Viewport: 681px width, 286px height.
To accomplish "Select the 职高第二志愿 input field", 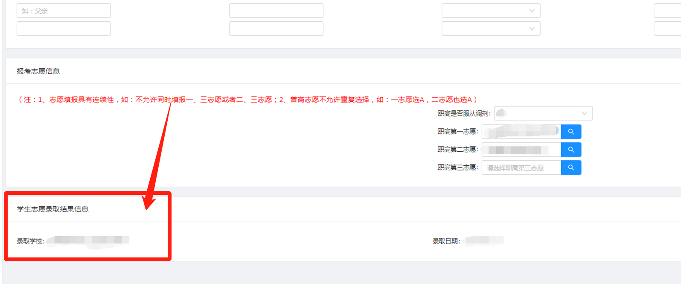I will [521, 150].
